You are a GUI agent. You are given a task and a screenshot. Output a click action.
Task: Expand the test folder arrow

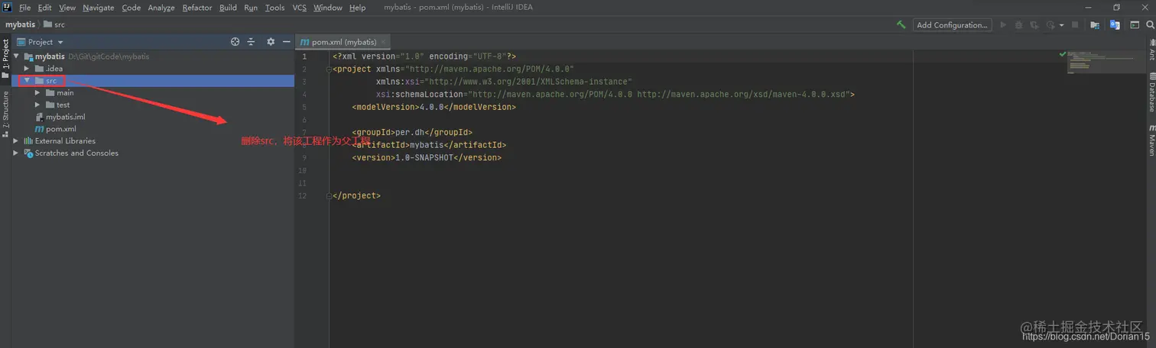click(x=37, y=105)
